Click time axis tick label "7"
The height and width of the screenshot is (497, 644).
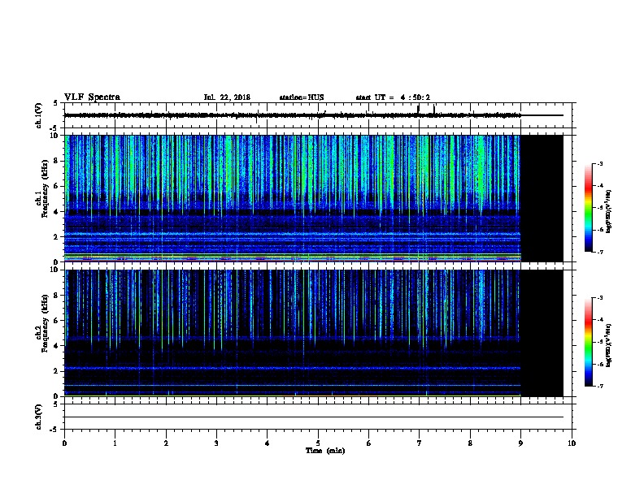tap(420, 443)
